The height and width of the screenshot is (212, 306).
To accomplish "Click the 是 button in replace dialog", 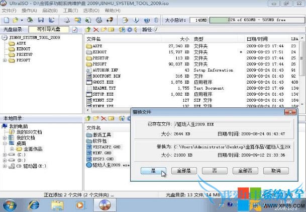I will tap(153, 171).
